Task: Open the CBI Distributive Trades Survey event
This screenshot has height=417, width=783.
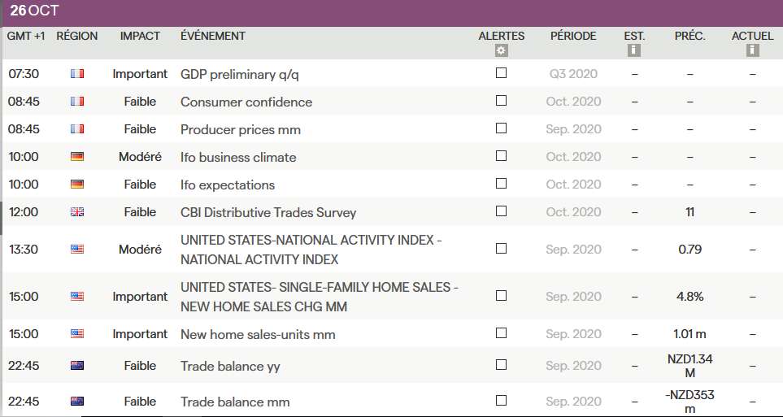Action: 268,212
